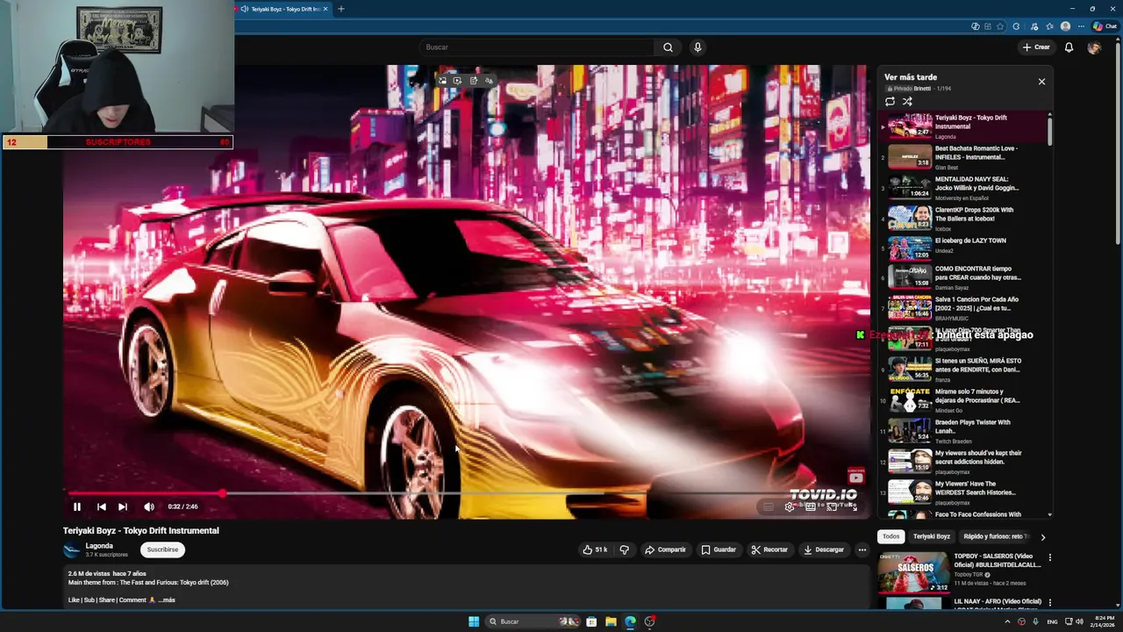Click into the YouTube Buscar search field
The height and width of the screenshot is (632, 1123).
tap(535, 47)
